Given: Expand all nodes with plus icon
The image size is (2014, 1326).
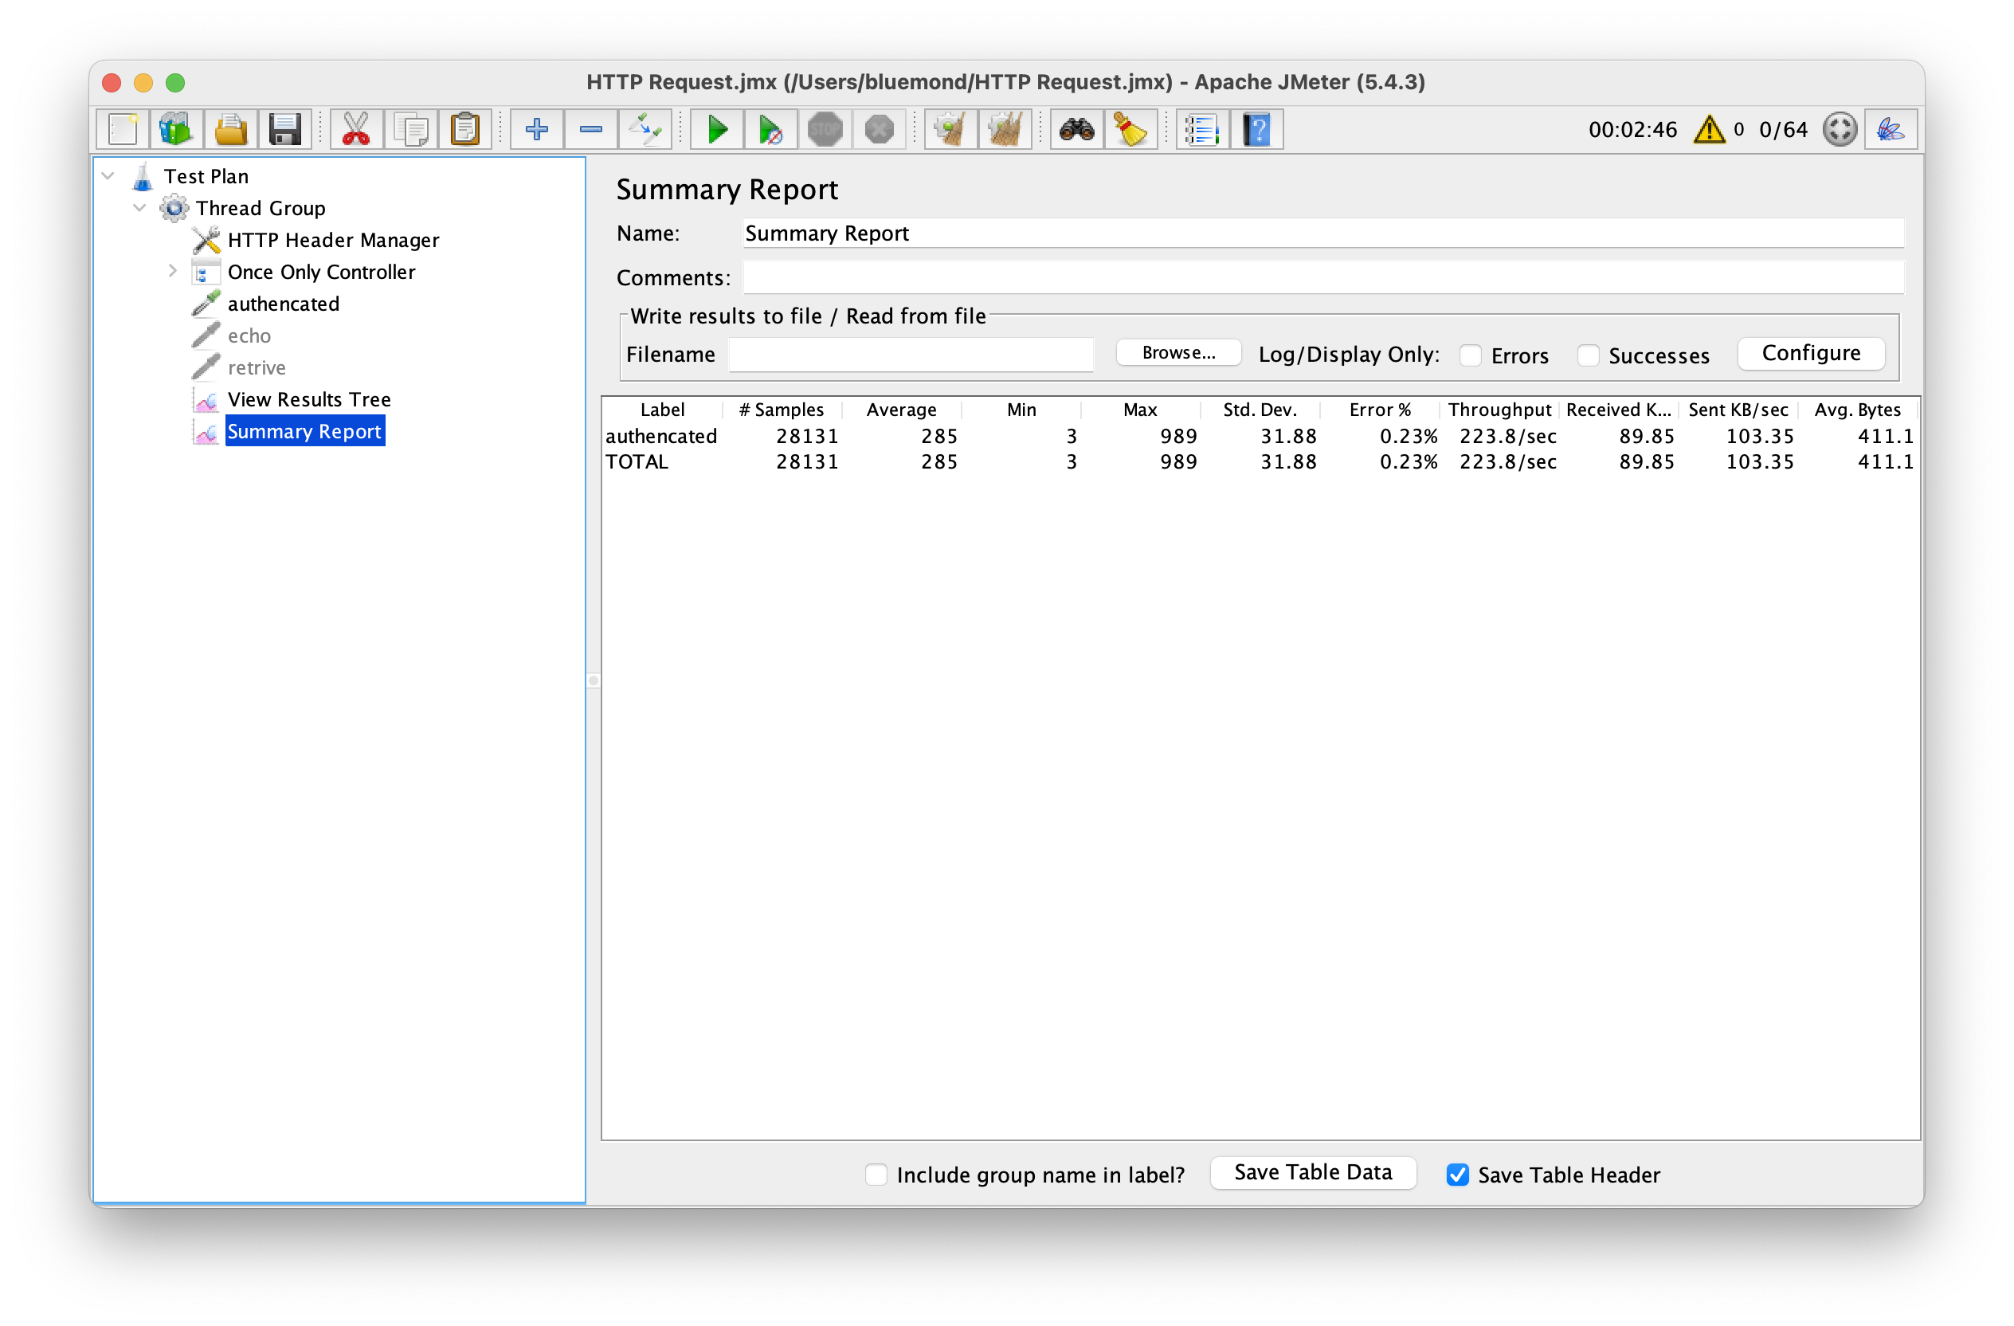Looking at the screenshot, I should point(536,129).
